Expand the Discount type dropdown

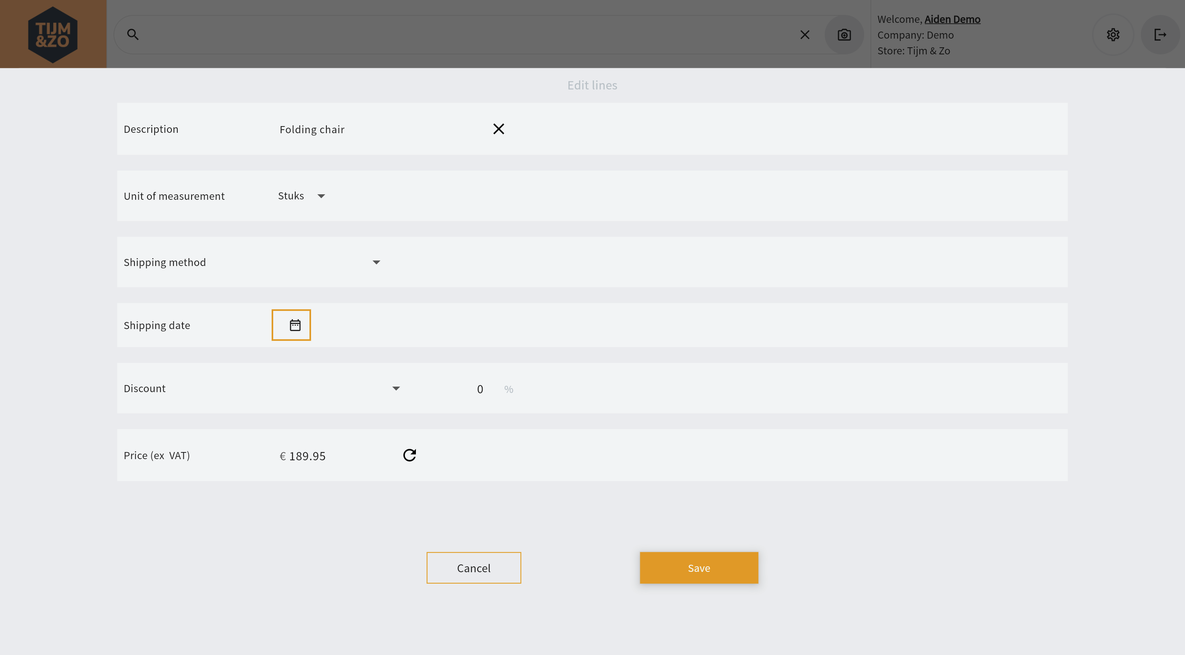point(396,389)
